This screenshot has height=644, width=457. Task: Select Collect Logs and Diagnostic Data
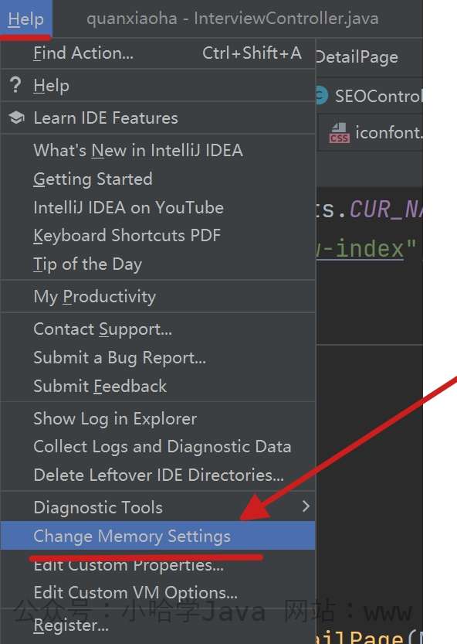(157, 447)
